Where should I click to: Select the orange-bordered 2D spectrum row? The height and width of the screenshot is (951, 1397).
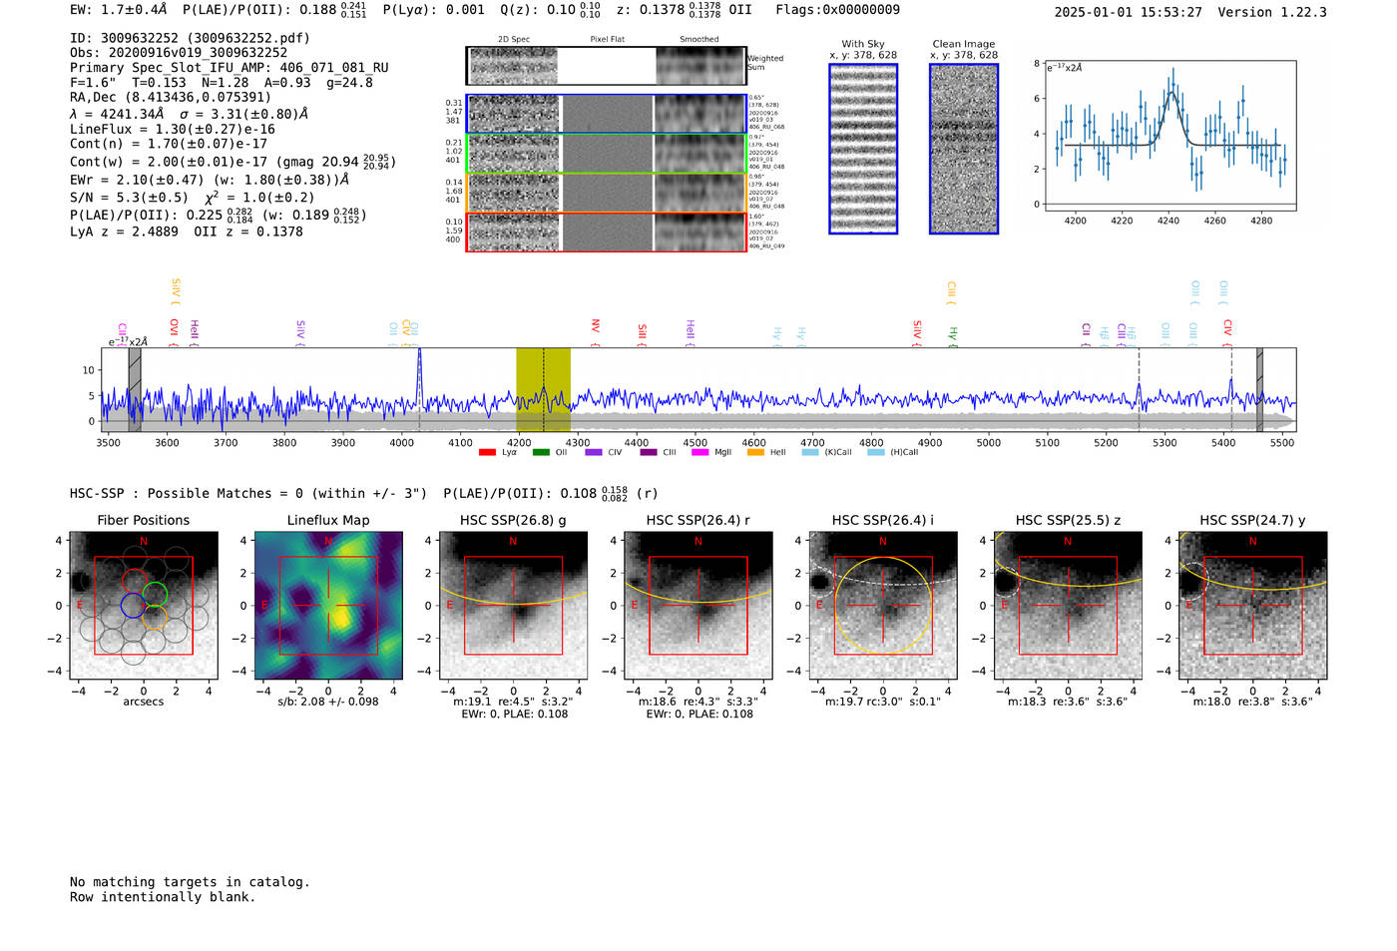pos(607,193)
